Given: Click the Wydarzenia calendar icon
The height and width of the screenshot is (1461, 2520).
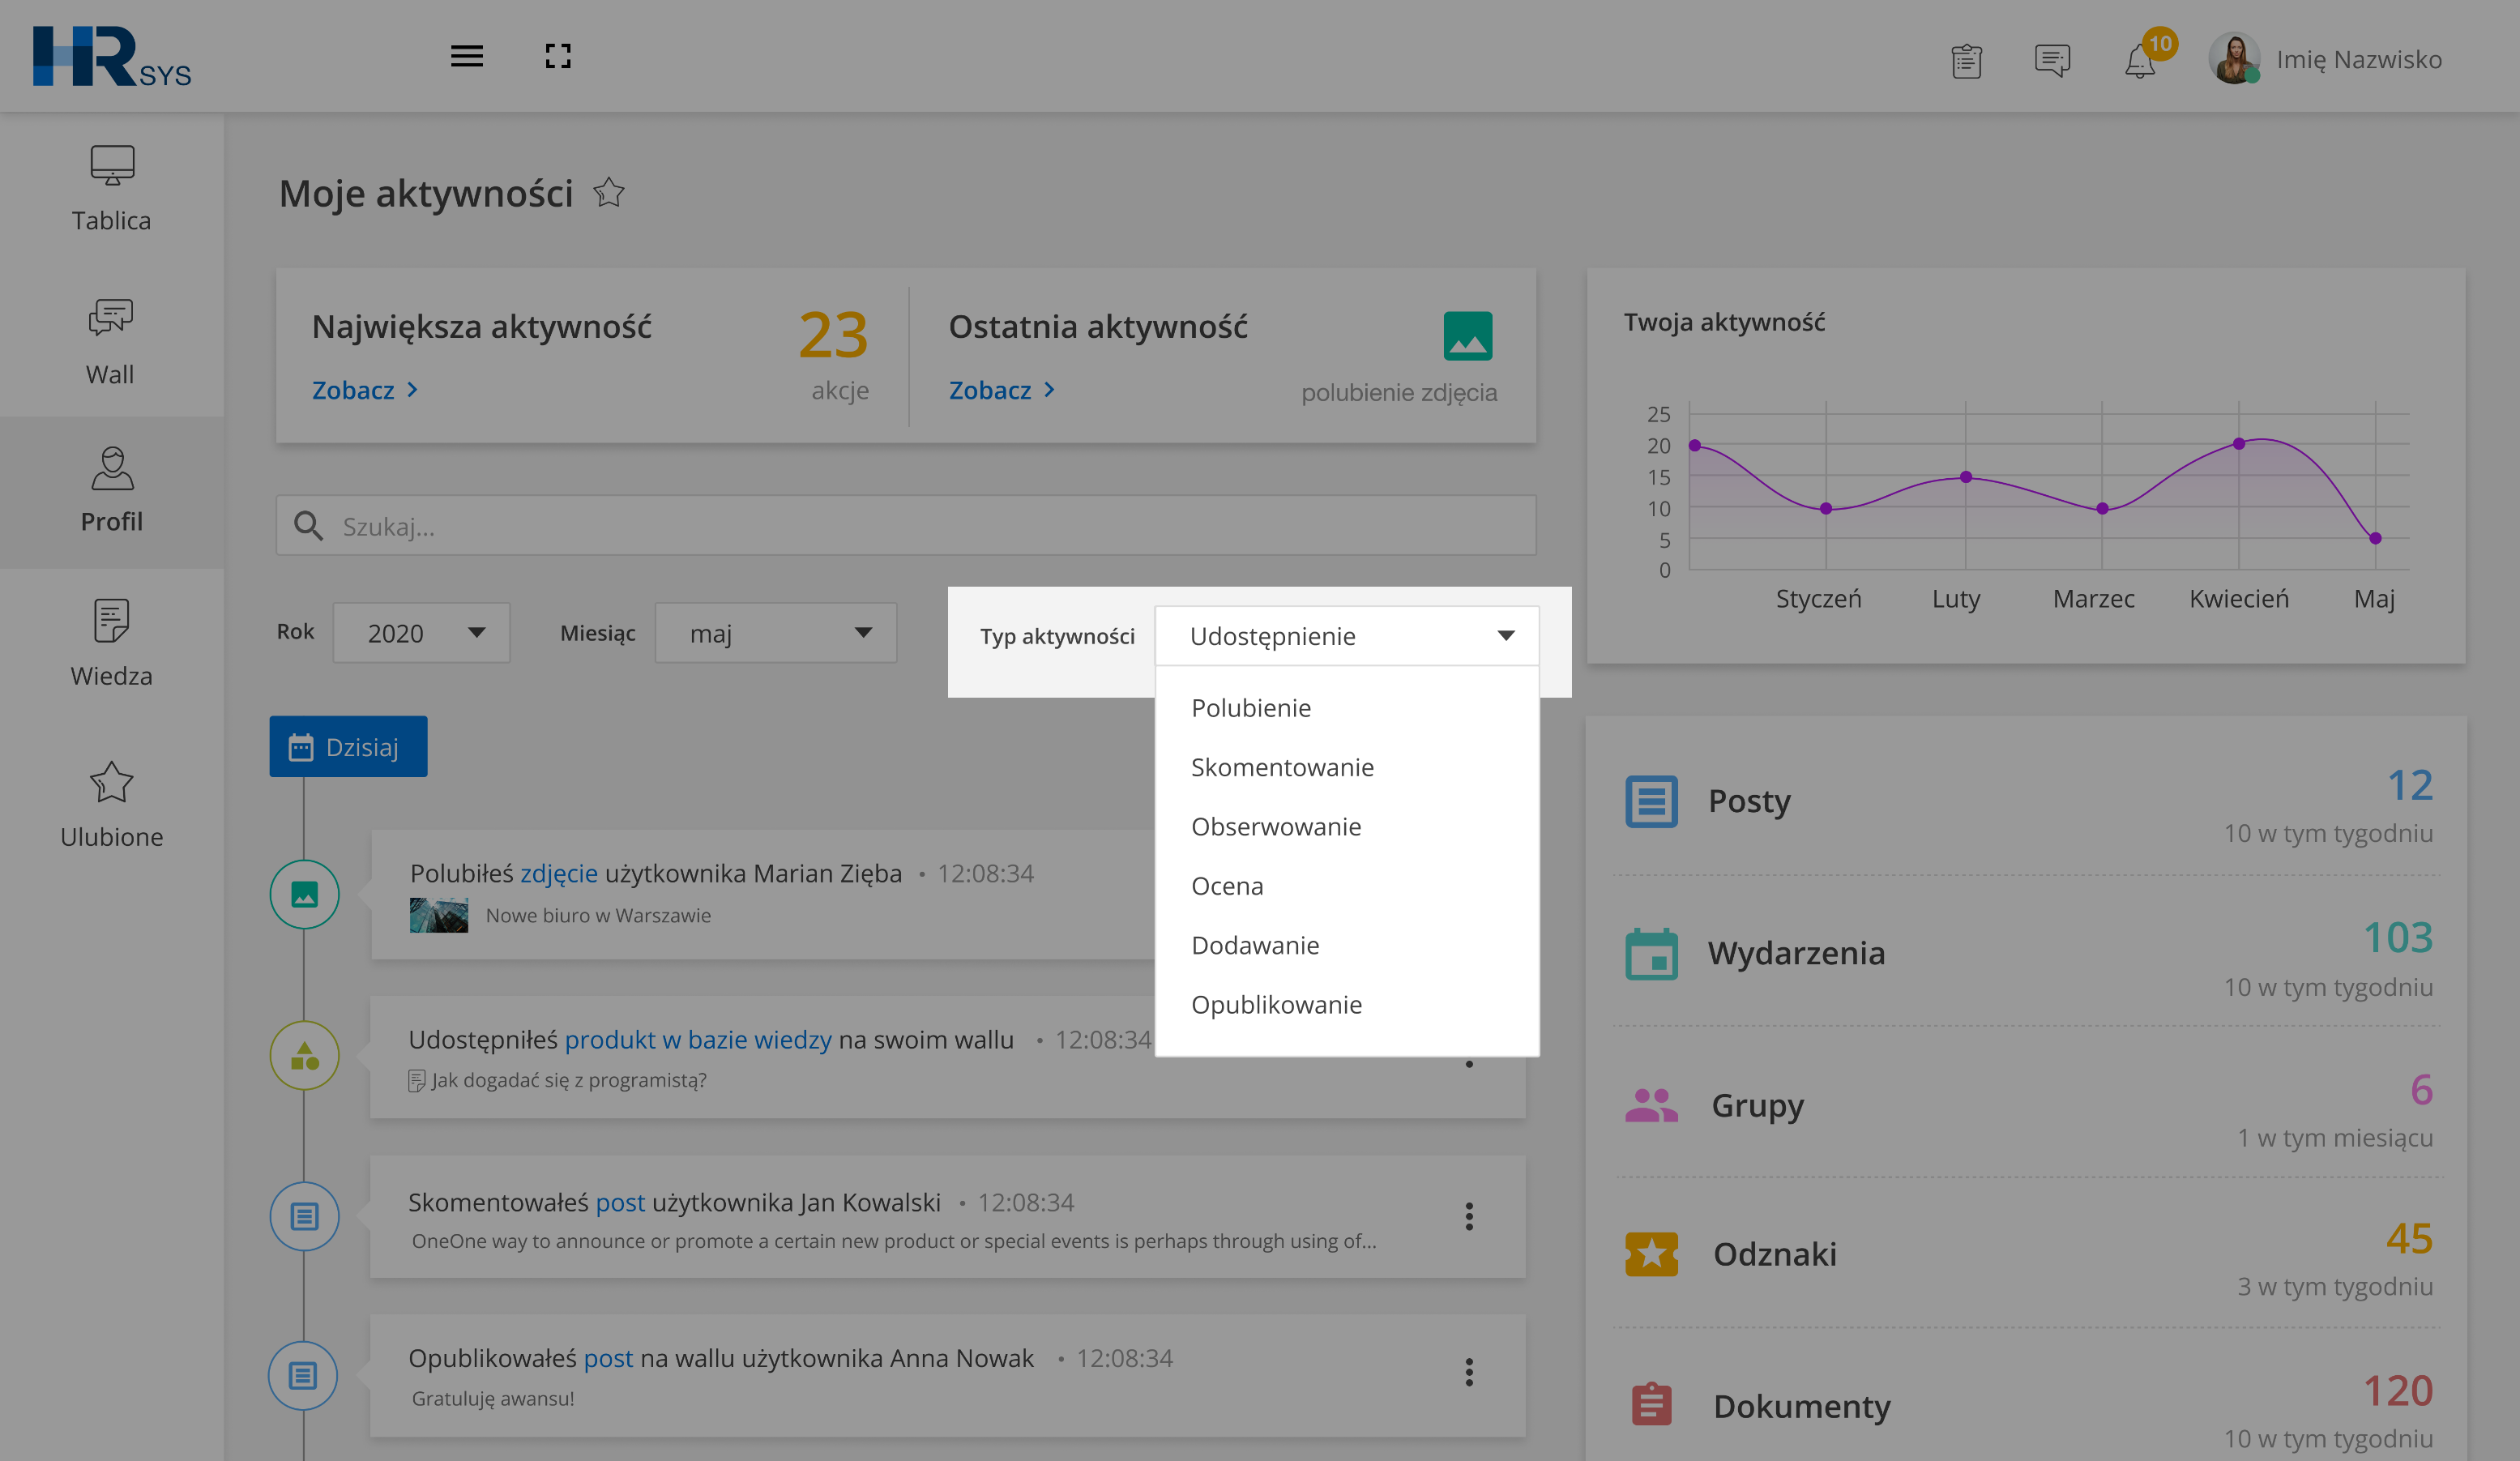Looking at the screenshot, I should [x=1651, y=954].
